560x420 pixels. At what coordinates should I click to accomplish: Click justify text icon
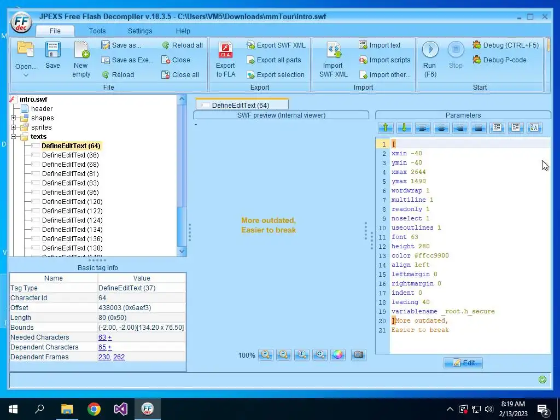pos(479,127)
